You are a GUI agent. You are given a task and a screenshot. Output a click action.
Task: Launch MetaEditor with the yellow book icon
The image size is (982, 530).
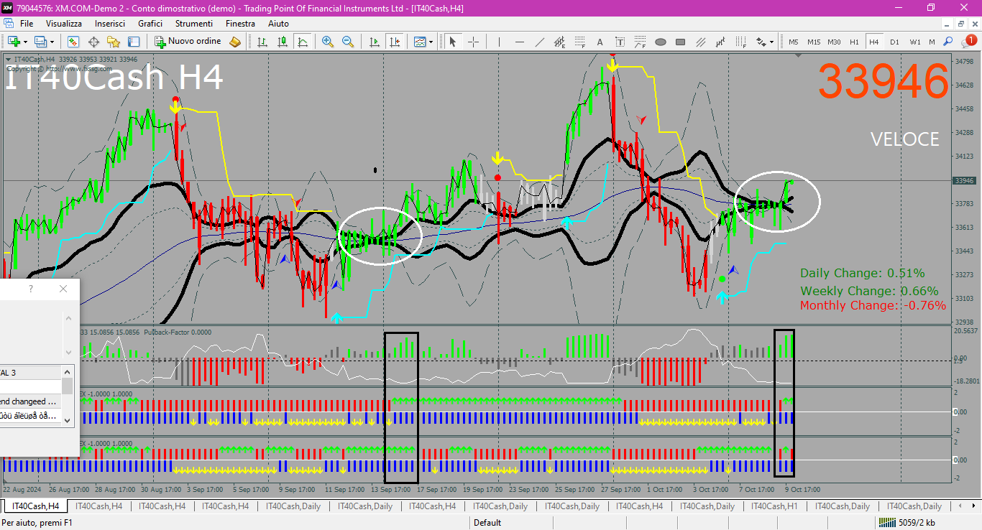(235, 42)
